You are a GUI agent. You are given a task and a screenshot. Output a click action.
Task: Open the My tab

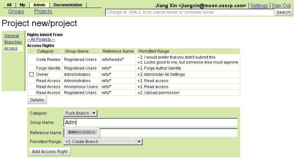pyautogui.click(x=22, y=5)
